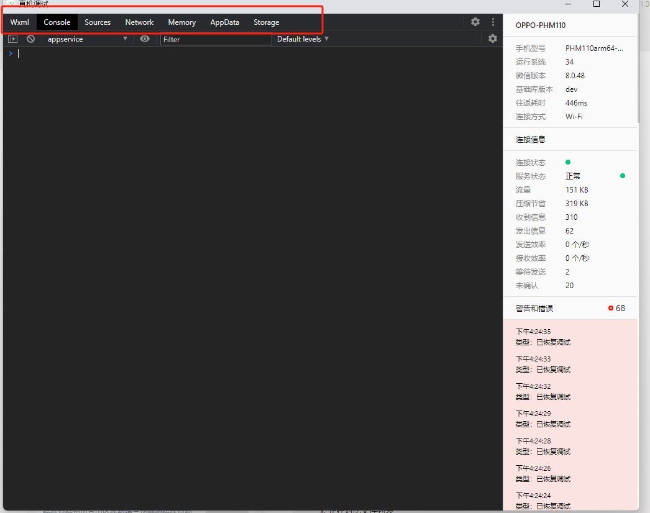Image resolution: width=650 pixels, height=513 pixels.
Task: Focus the Filter input field
Action: point(216,39)
